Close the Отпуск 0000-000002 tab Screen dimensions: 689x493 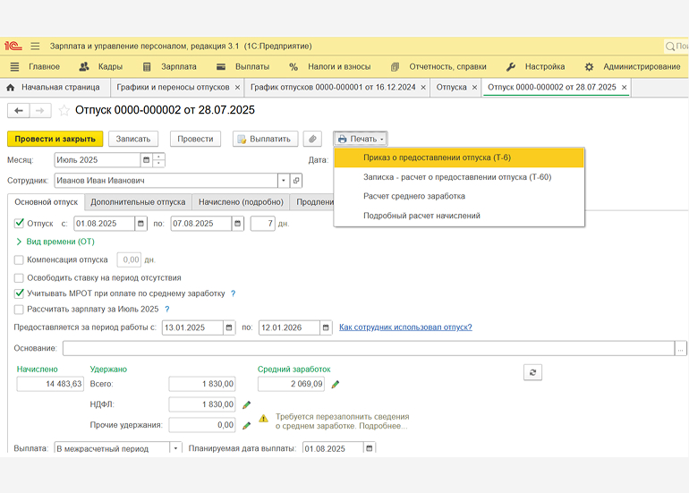tap(624, 88)
